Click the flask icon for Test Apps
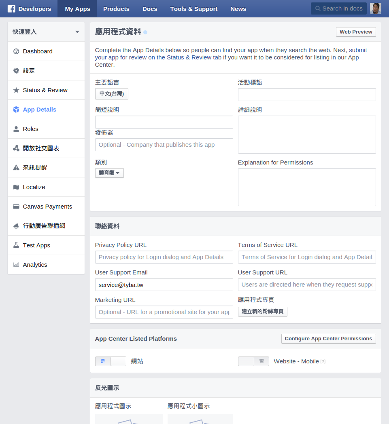 16,245
